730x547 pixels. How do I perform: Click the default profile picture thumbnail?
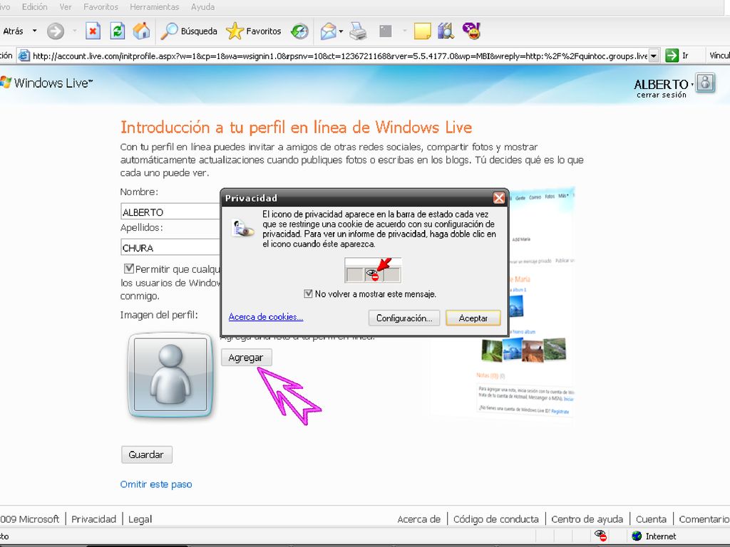170,375
